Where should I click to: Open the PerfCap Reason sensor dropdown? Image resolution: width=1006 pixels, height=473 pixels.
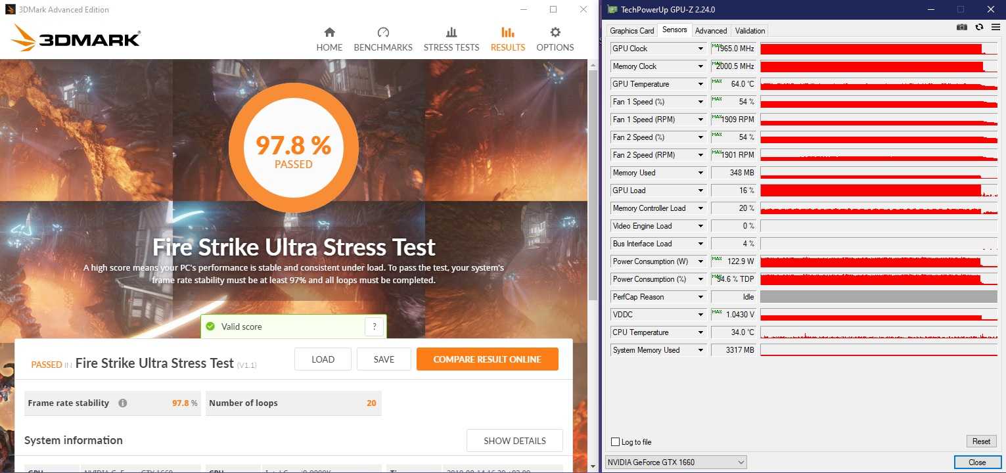click(700, 297)
